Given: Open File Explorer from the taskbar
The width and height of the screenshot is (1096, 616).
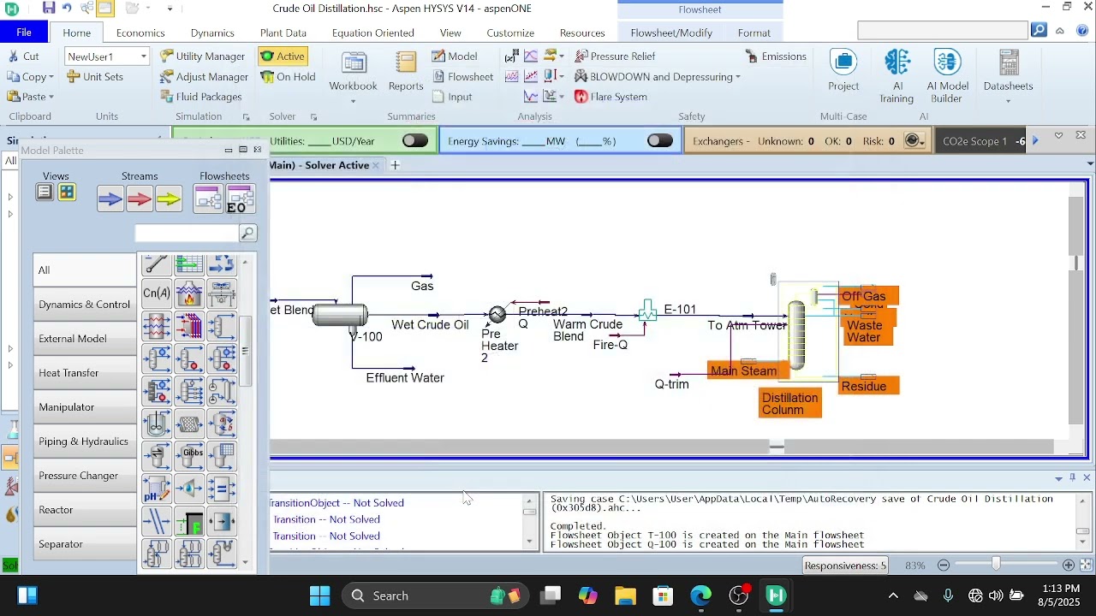Looking at the screenshot, I should tap(625, 596).
